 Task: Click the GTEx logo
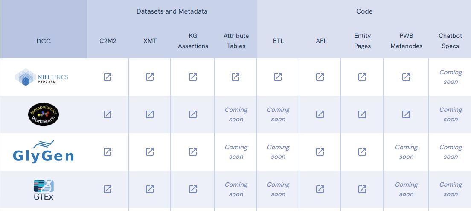pos(44,190)
